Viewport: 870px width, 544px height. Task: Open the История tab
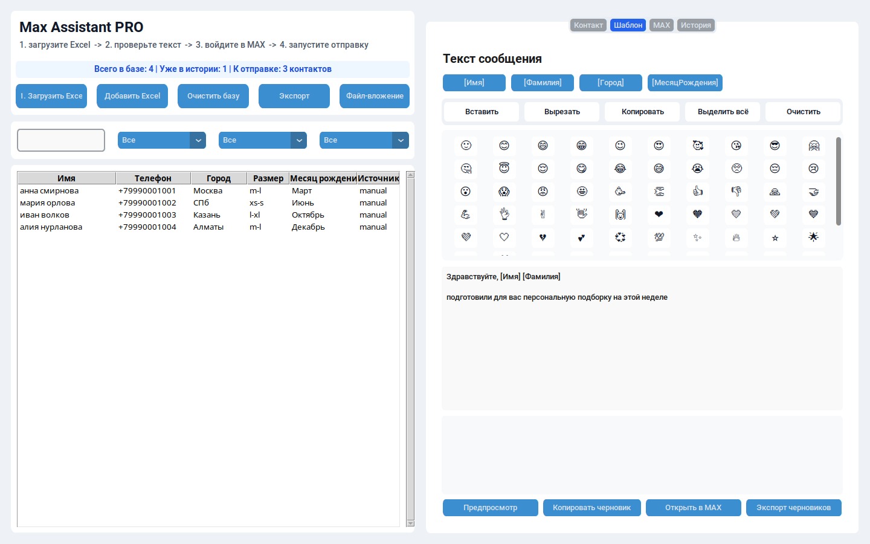point(696,25)
